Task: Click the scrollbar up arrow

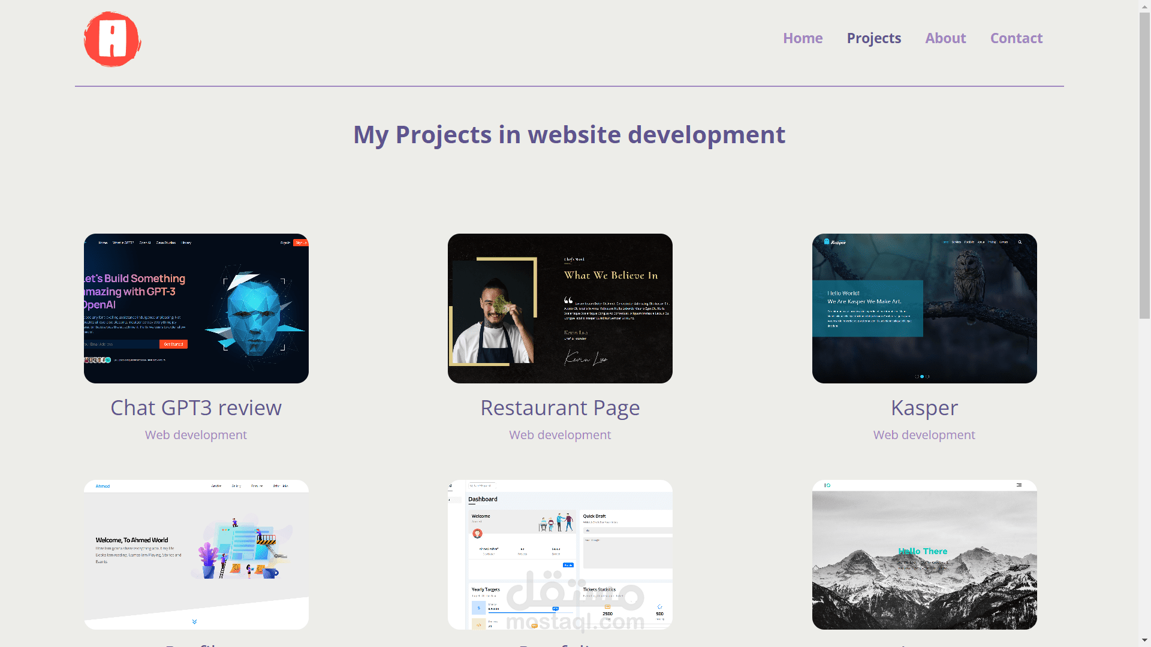Action: [1144, 6]
